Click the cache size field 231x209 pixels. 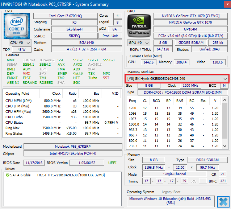coord(87,49)
